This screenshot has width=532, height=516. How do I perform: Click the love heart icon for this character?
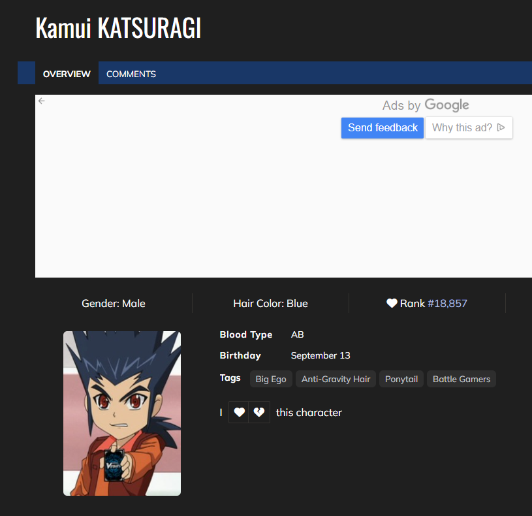pos(240,412)
